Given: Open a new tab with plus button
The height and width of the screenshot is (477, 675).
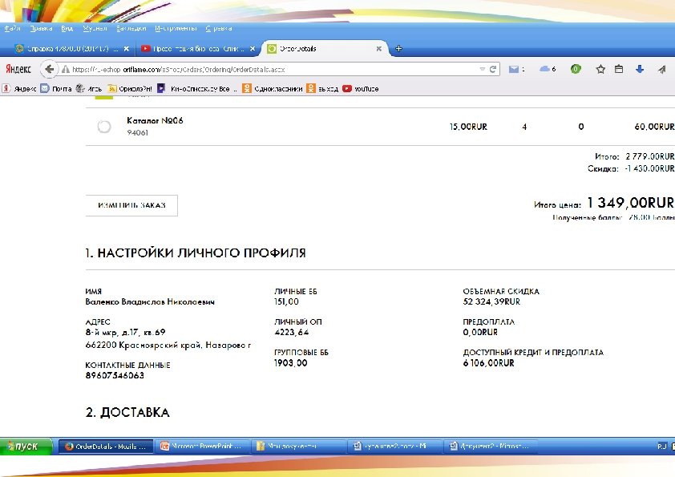Looking at the screenshot, I should point(398,48).
